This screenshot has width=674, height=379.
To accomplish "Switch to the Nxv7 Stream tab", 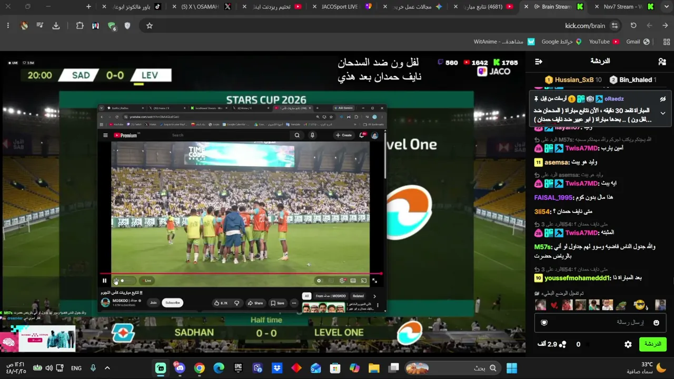I will [623, 7].
